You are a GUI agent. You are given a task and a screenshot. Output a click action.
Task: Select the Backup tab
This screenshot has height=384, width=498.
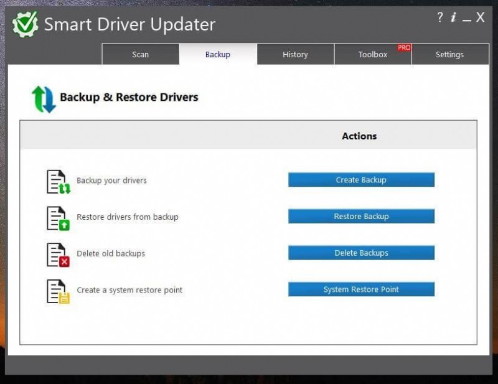click(x=217, y=54)
